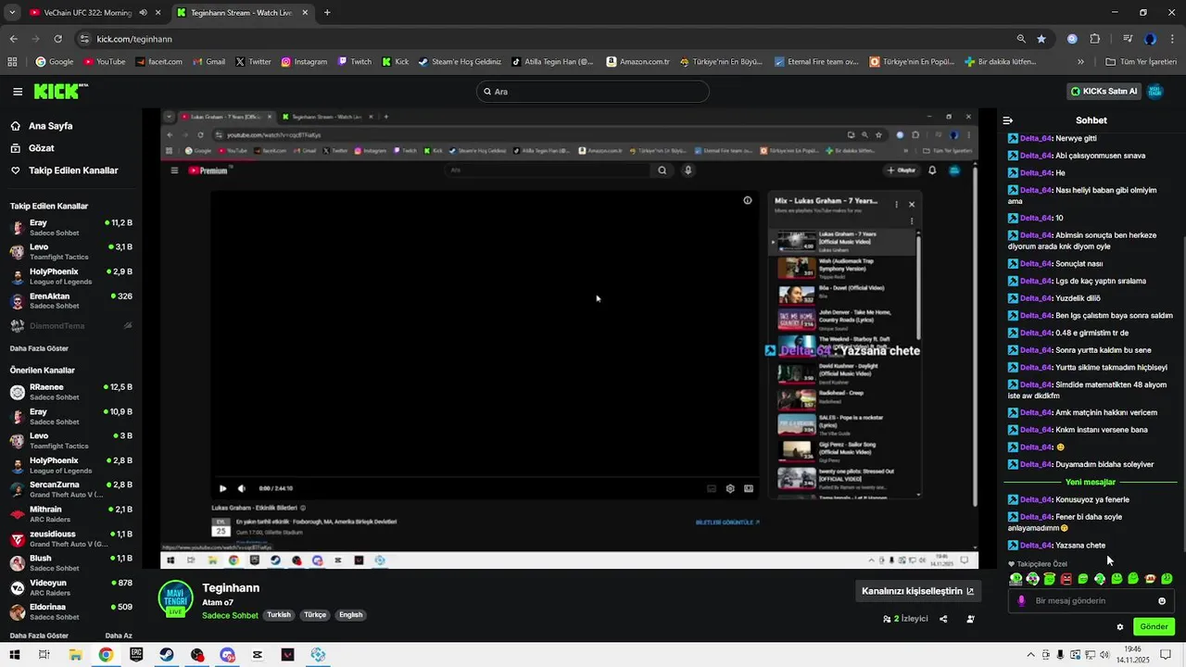
Task: Click Kanalınızı kişiselleştirin button
Action: [x=918, y=591]
